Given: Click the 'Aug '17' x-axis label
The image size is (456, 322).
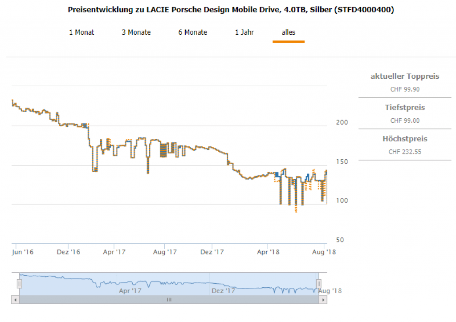Looking at the screenshot, I should pyautogui.click(x=165, y=252).
